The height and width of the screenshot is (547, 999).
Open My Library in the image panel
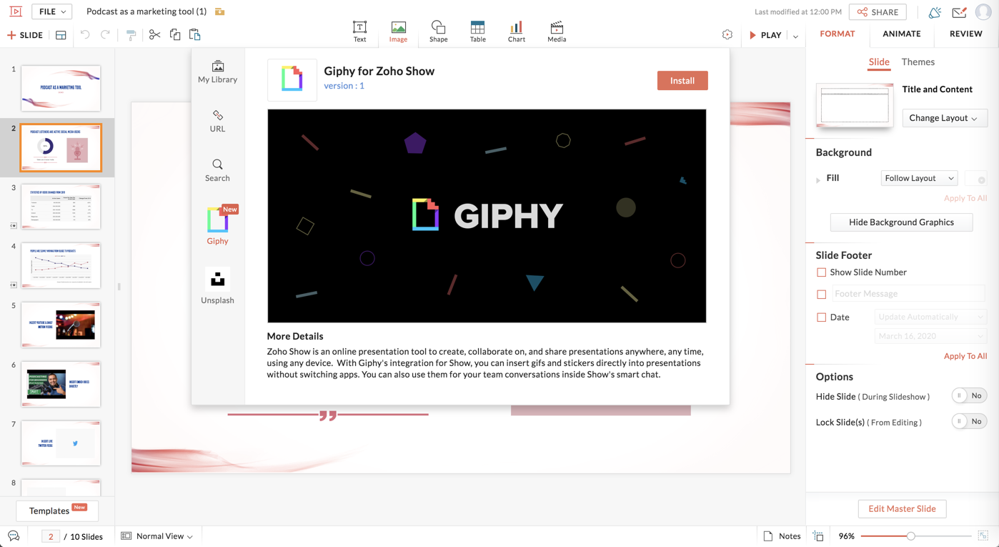point(217,72)
